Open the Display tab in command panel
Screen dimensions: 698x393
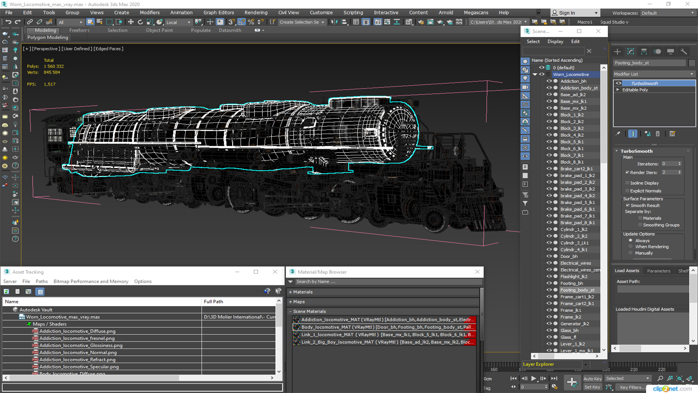coord(670,51)
